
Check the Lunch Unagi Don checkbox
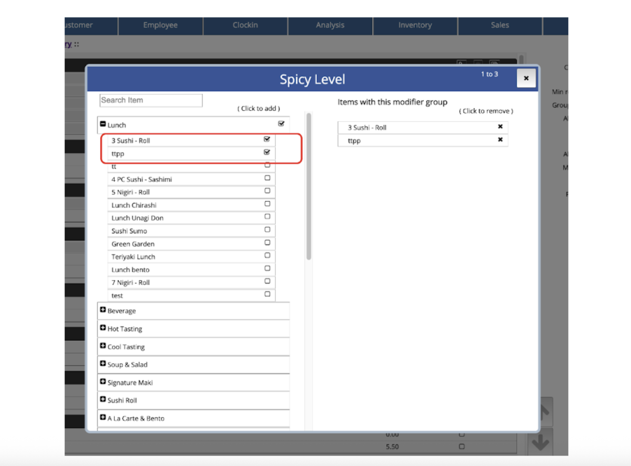267,217
